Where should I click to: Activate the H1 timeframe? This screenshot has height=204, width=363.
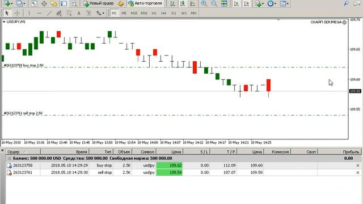(x=154, y=13)
